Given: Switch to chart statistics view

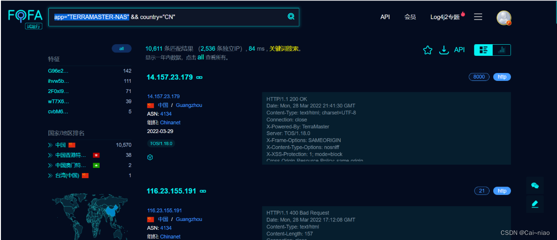Looking at the screenshot, I should point(502,50).
